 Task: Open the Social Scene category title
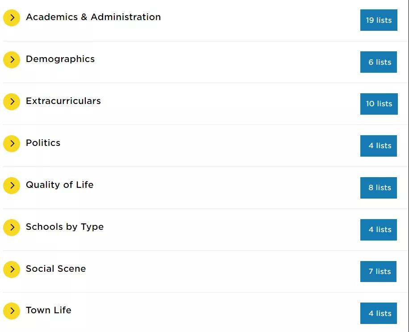pyautogui.click(x=56, y=269)
